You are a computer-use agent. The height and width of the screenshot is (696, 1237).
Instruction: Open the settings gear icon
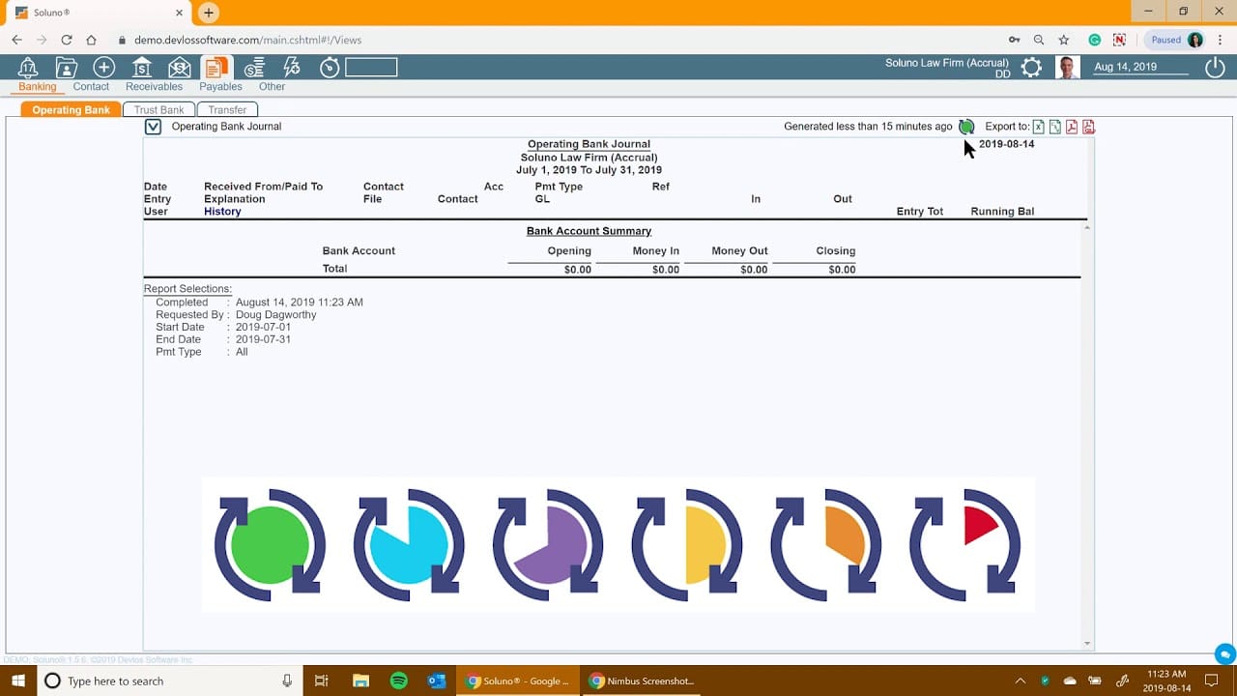tap(1031, 68)
